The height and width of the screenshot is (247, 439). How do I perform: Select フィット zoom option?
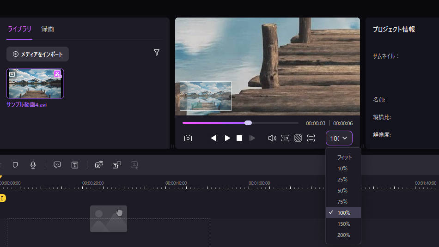pos(343,157)
